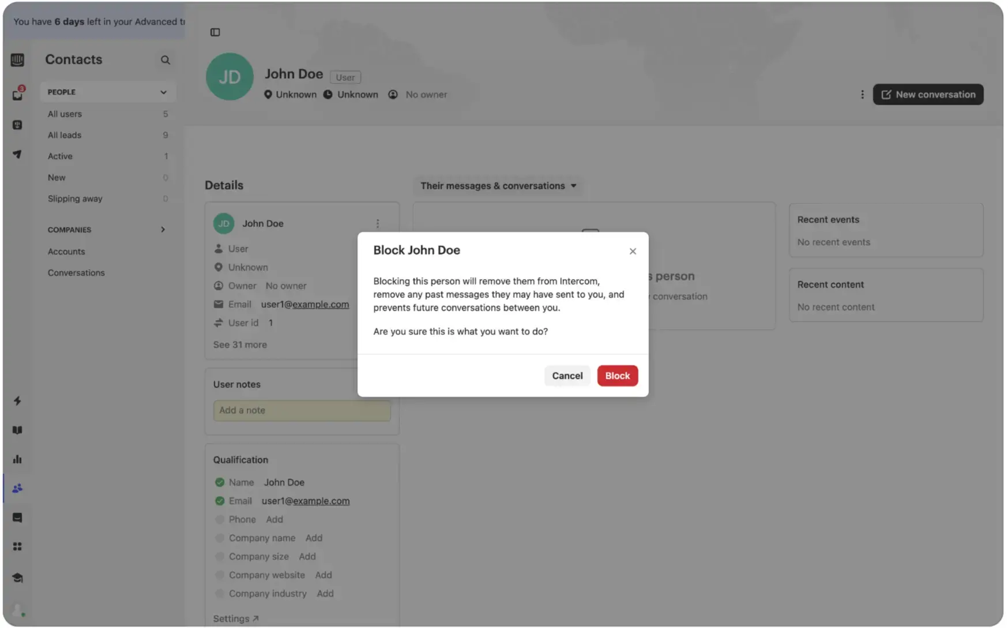1008x630 pixels.
Task: Select Slipping away segment
Action: (x=75, y=198)
